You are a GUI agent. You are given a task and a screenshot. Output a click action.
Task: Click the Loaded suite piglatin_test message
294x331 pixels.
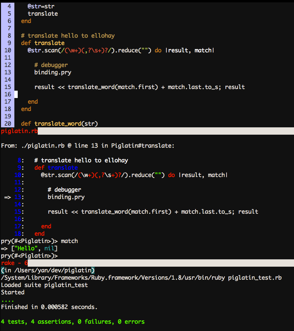(x=43, y=285)
